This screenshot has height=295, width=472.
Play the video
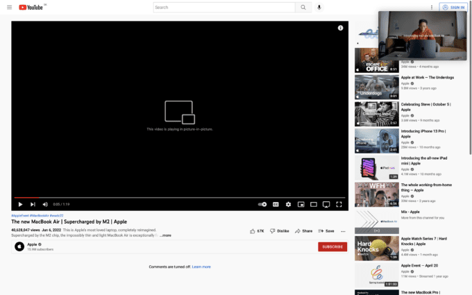click(20, 204)
